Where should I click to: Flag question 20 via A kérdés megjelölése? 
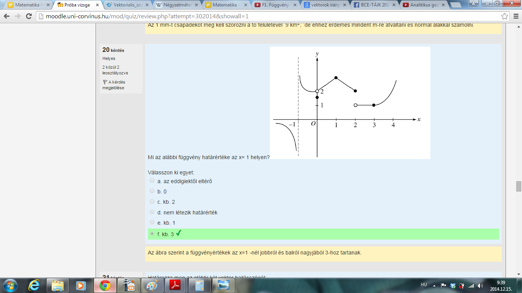tap(113, 85)
